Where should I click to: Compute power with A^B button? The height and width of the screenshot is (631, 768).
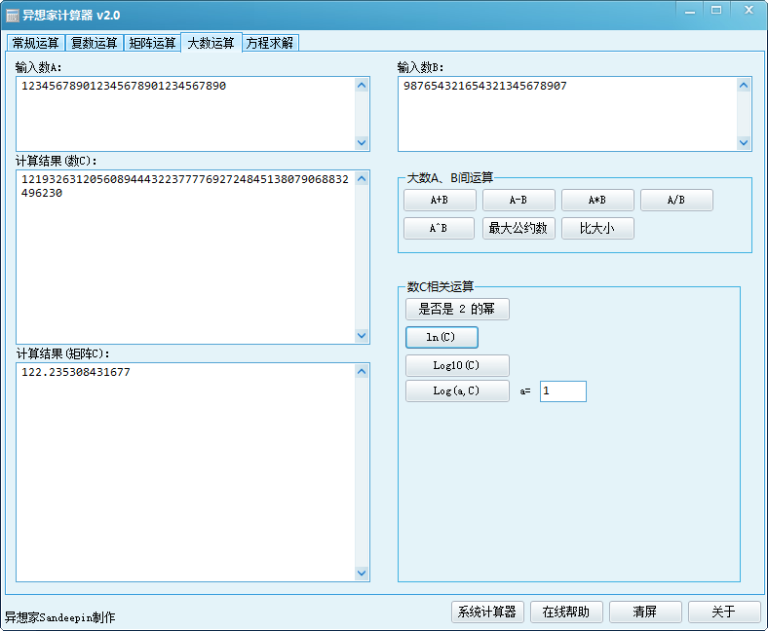coord(440,229)
